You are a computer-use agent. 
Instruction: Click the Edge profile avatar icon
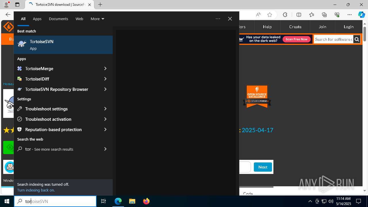(x=6, y=5)
